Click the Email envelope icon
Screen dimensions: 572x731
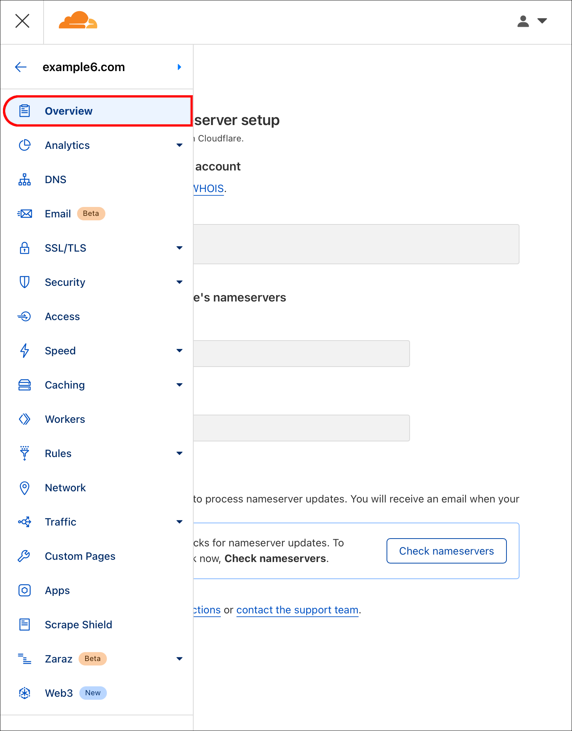25,214
